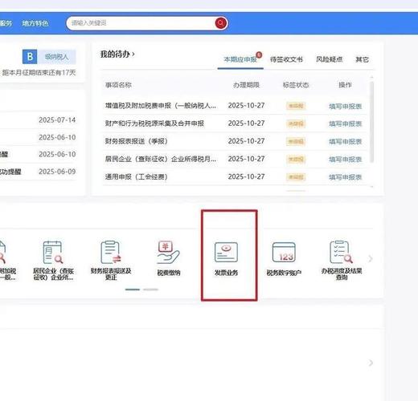Select row 财产和行为税税源采集及合并申报
418x401 pixels.
[x=234, y=124]
